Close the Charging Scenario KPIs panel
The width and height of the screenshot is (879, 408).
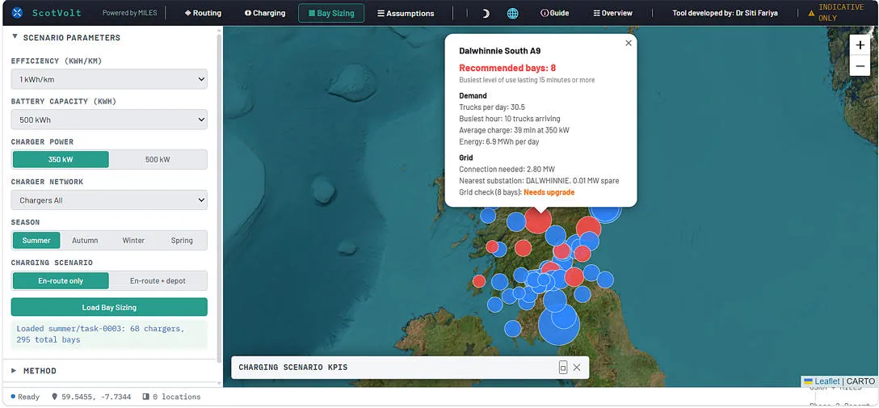(x=577, y=367)
